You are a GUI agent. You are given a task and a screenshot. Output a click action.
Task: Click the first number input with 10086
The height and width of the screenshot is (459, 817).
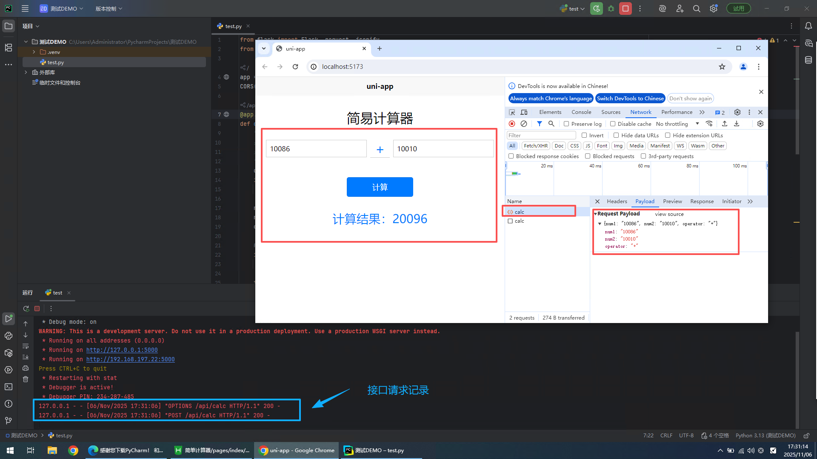(316, 149)
